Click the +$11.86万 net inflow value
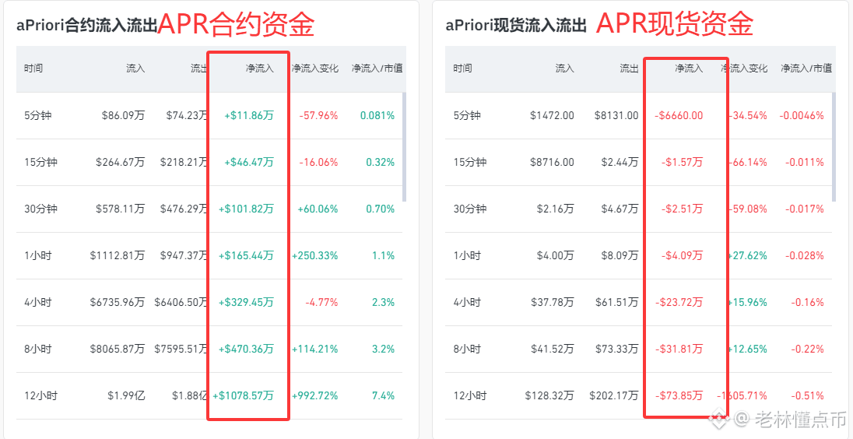The height and width of the screenshot is (439, 853). (249, 115)
